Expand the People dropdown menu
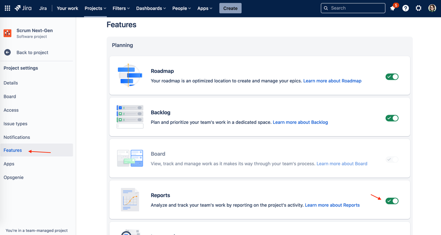The image size is (441, 235). 182,8
